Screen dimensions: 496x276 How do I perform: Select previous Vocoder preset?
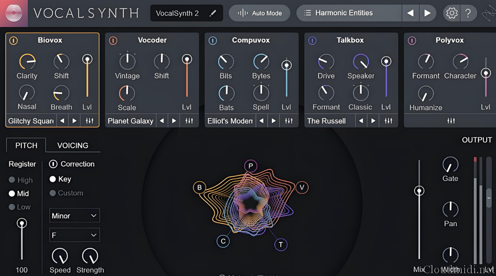coord(162,121)
